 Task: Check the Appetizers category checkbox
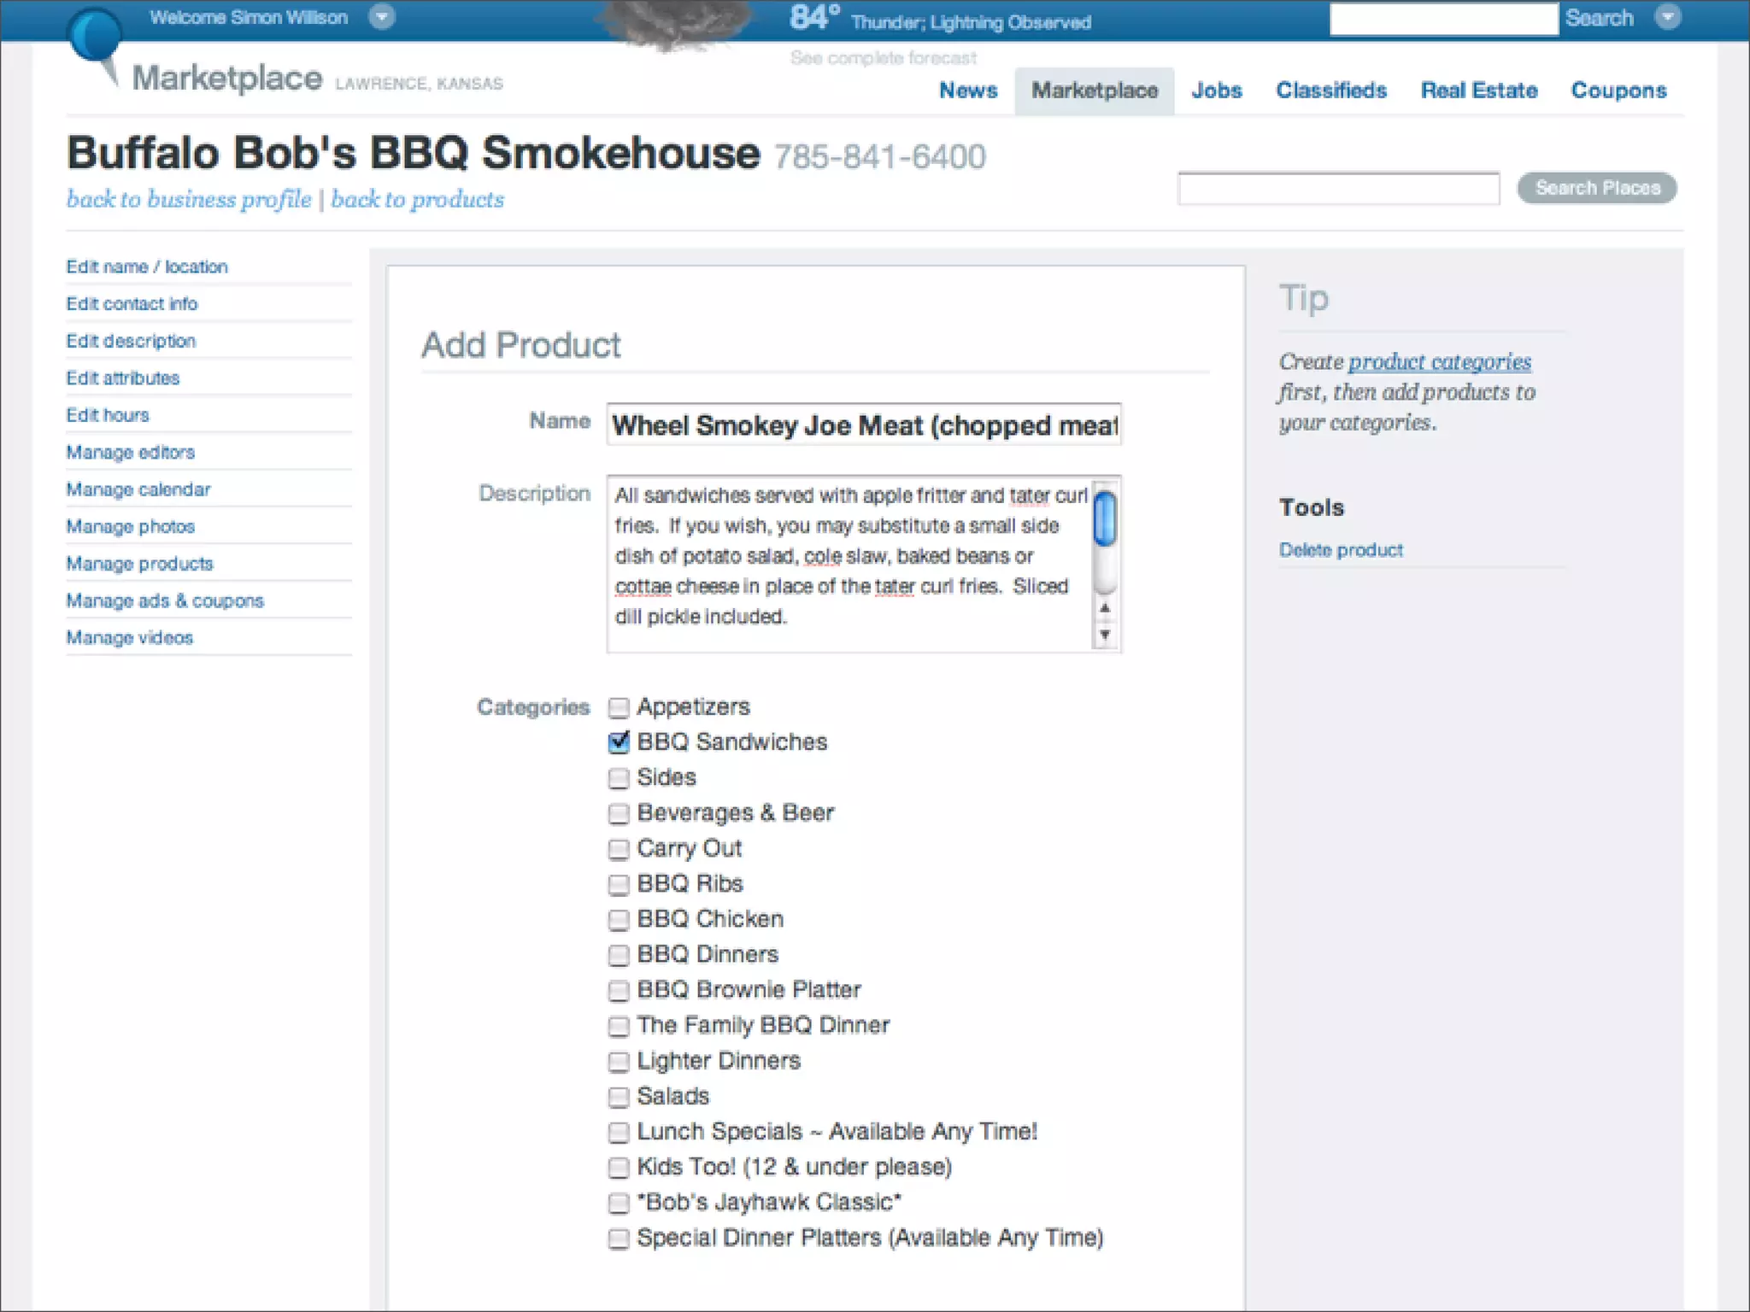pyautogui.click(x=619, y=707)
